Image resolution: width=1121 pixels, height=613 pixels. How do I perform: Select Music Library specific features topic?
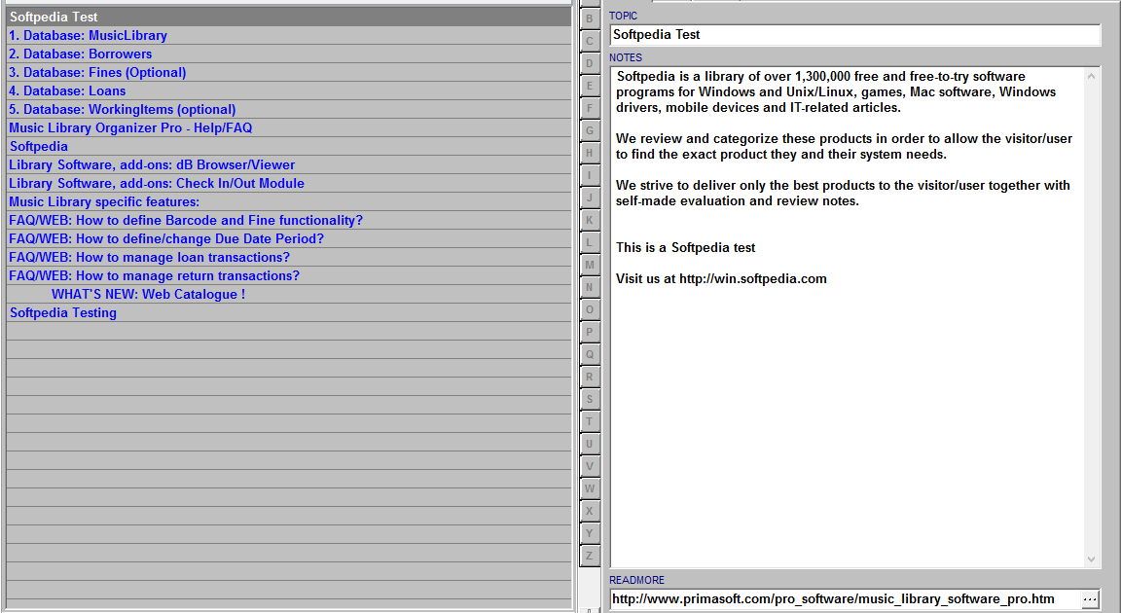coord(289,202)
